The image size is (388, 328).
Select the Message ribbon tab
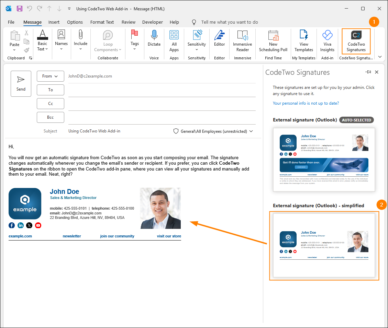coord(32,22)
